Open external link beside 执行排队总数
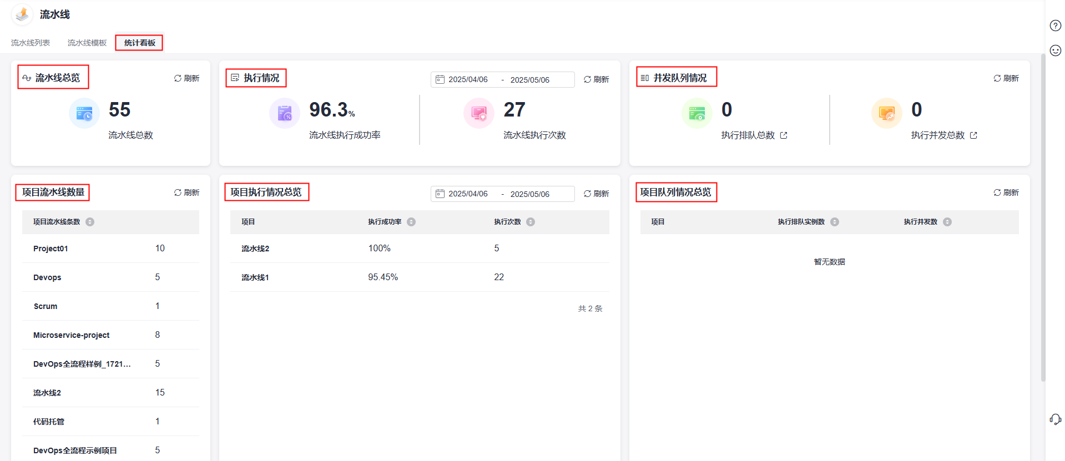The height and width of the screenshot is (461, 1065). point(784,135)
